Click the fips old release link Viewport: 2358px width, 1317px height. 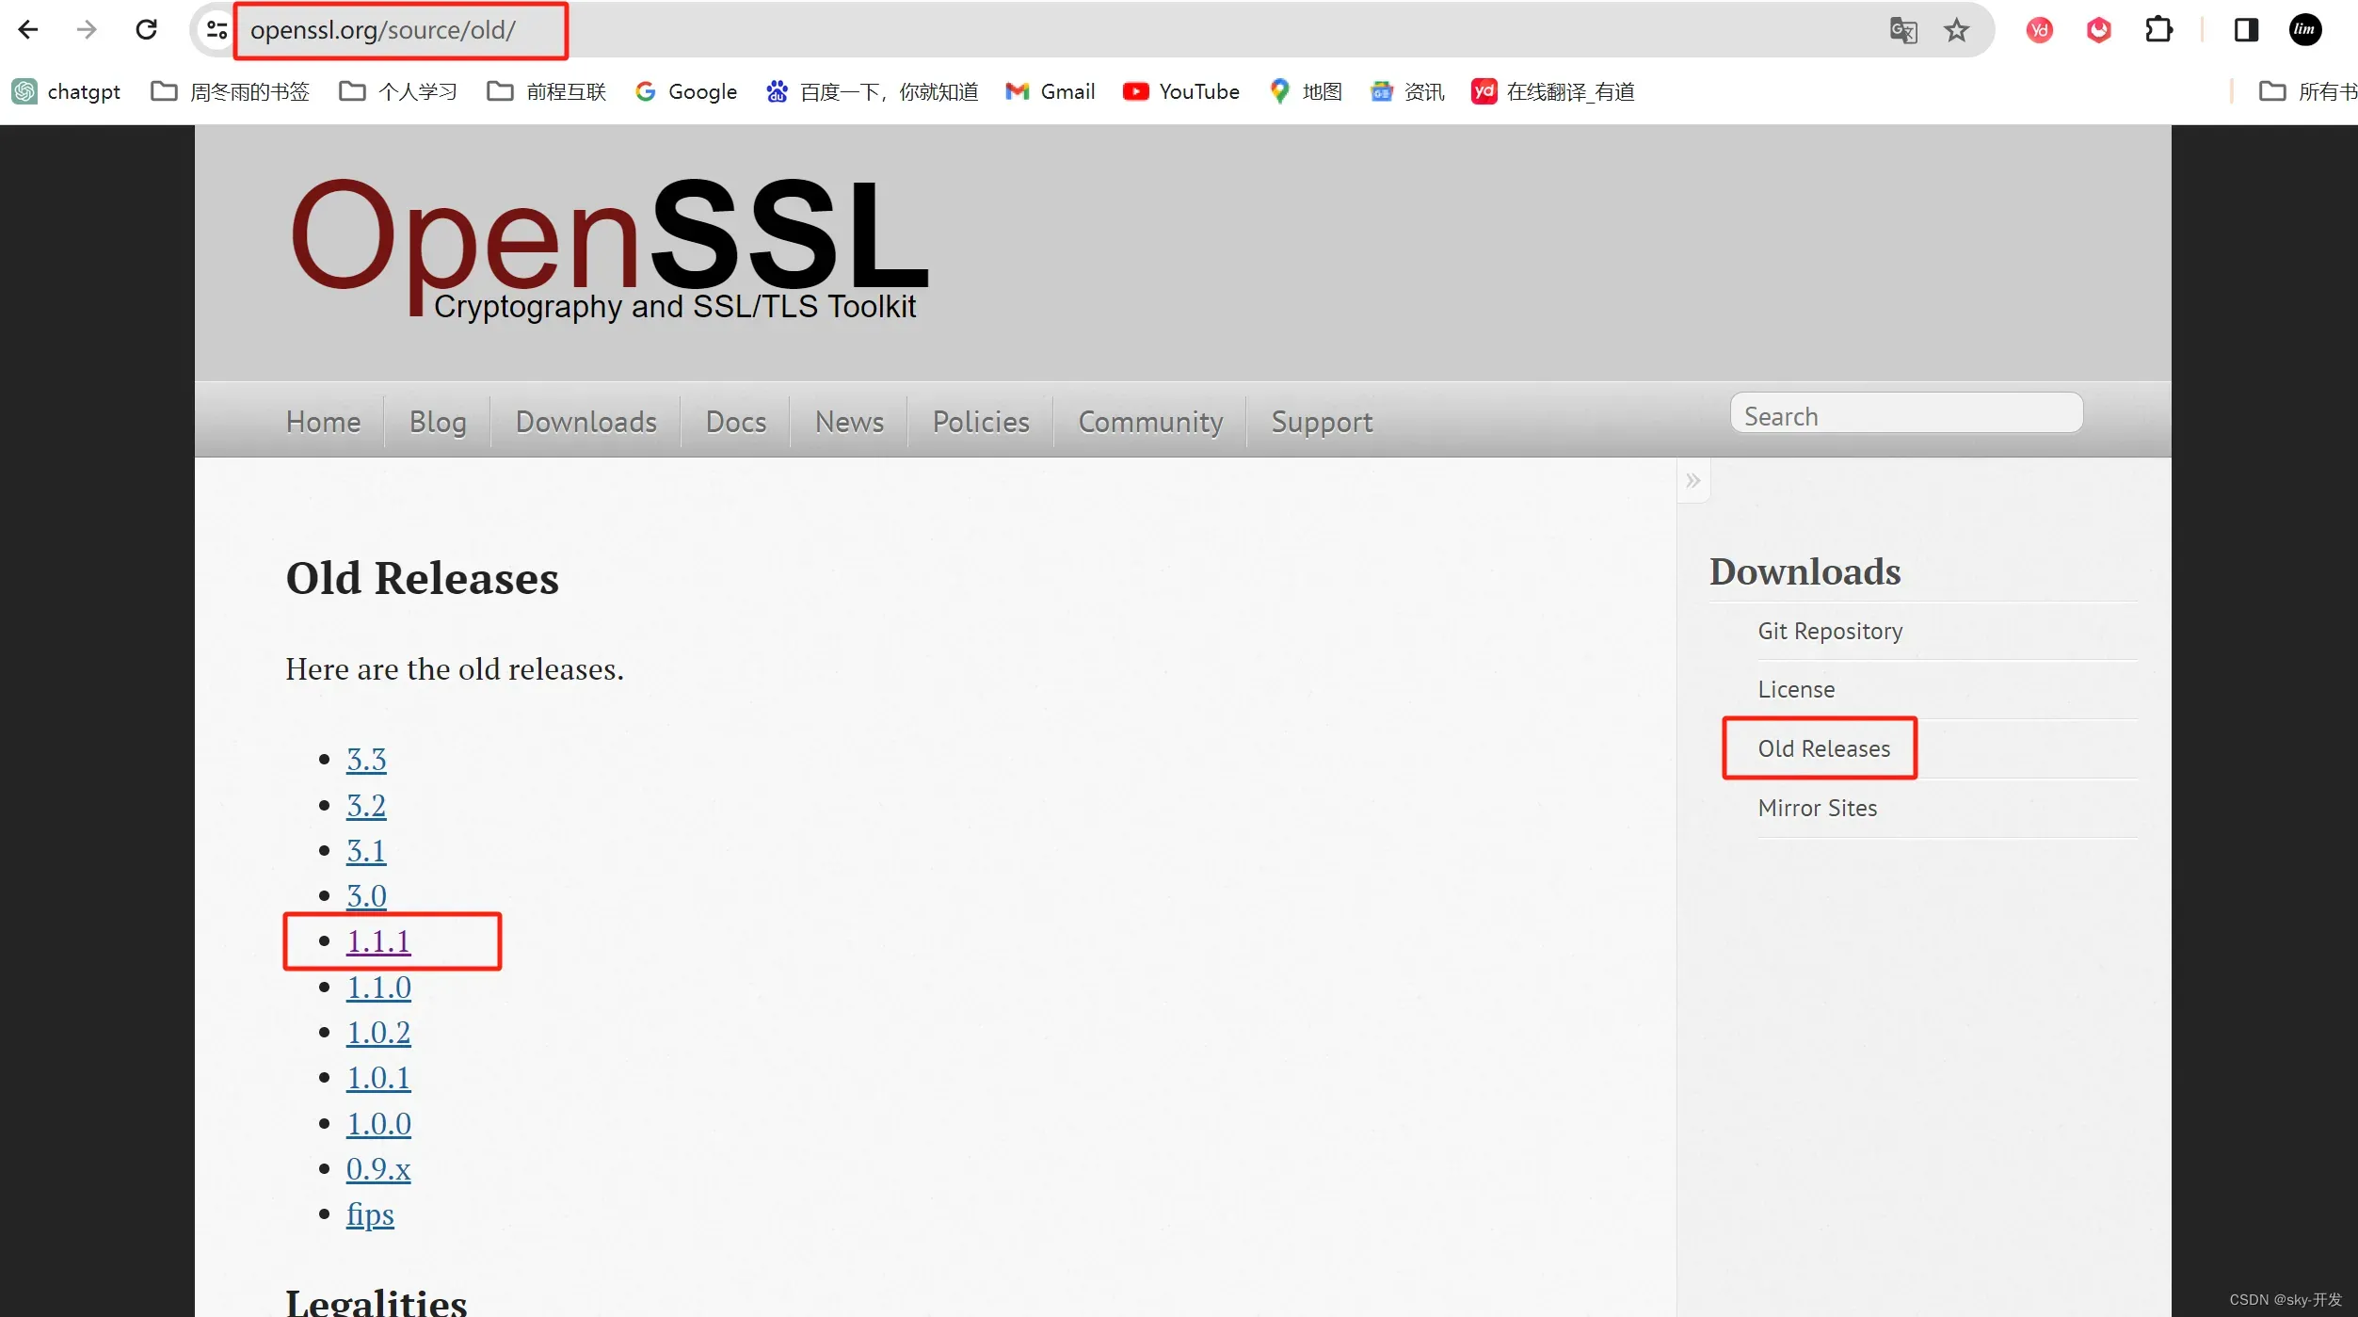(369, 1213)
